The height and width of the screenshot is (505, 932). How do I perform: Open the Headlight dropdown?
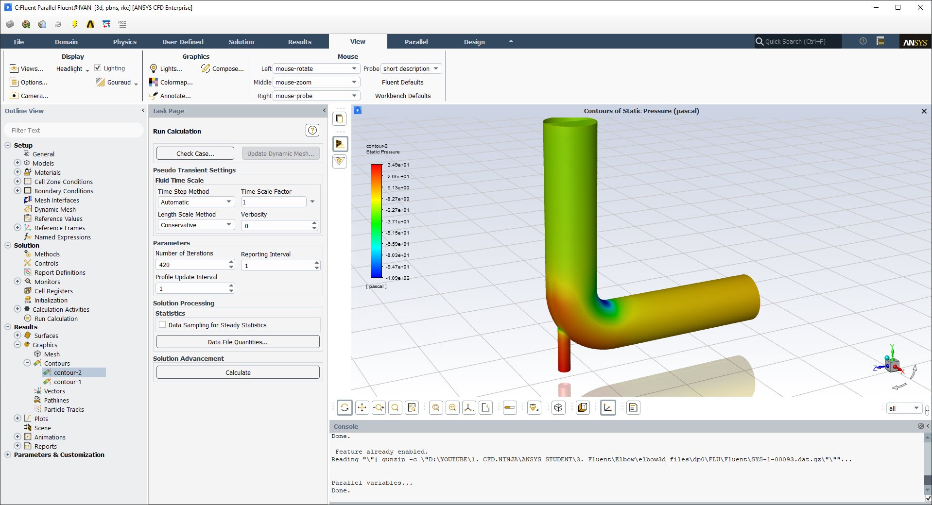73,69
